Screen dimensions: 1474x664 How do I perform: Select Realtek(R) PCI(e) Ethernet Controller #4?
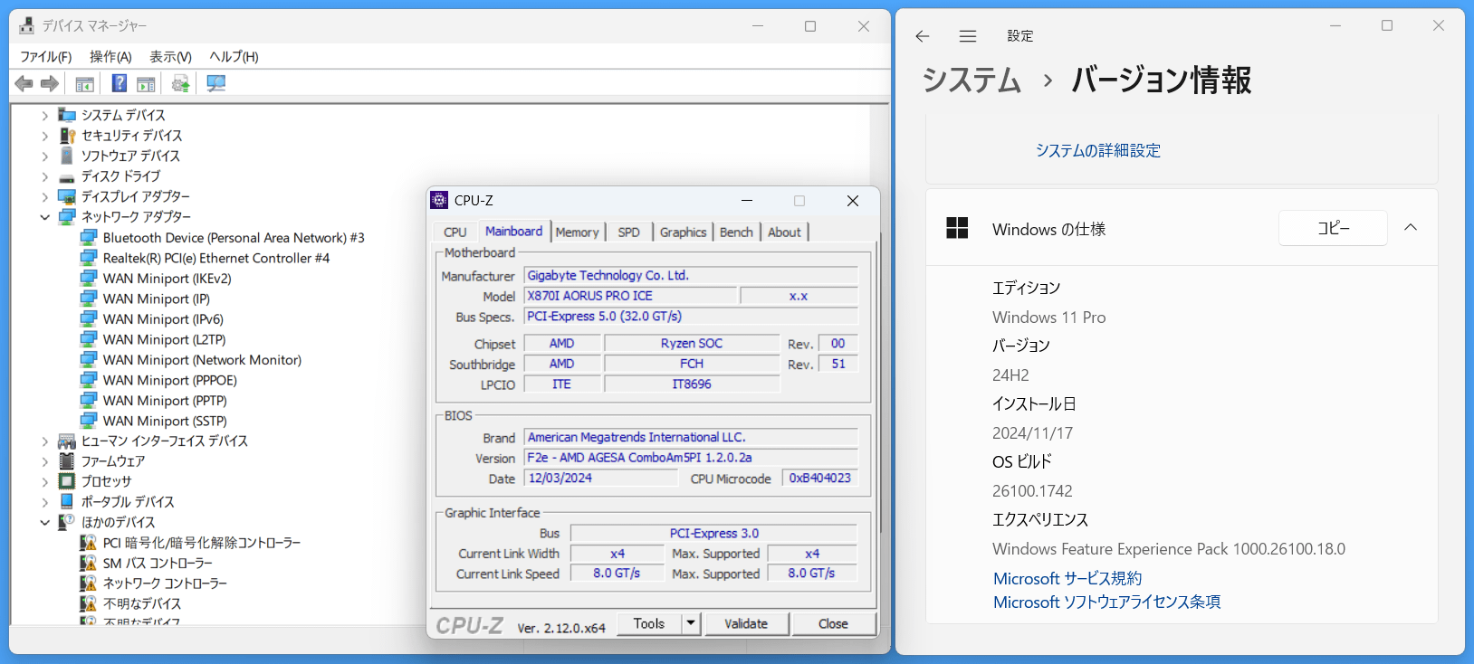[215, 258]
